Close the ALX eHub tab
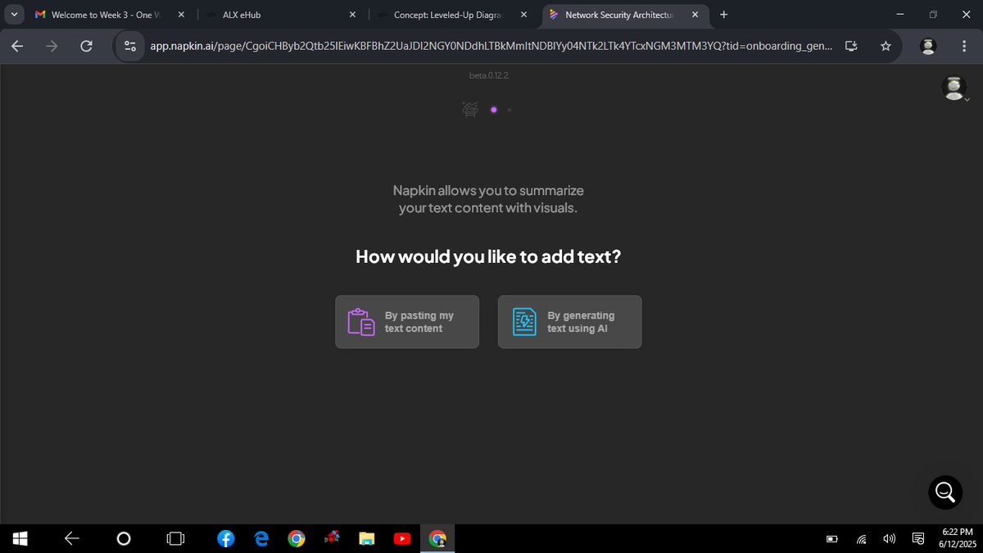Screen dimensions: 983x553 [x=353, y=15]
